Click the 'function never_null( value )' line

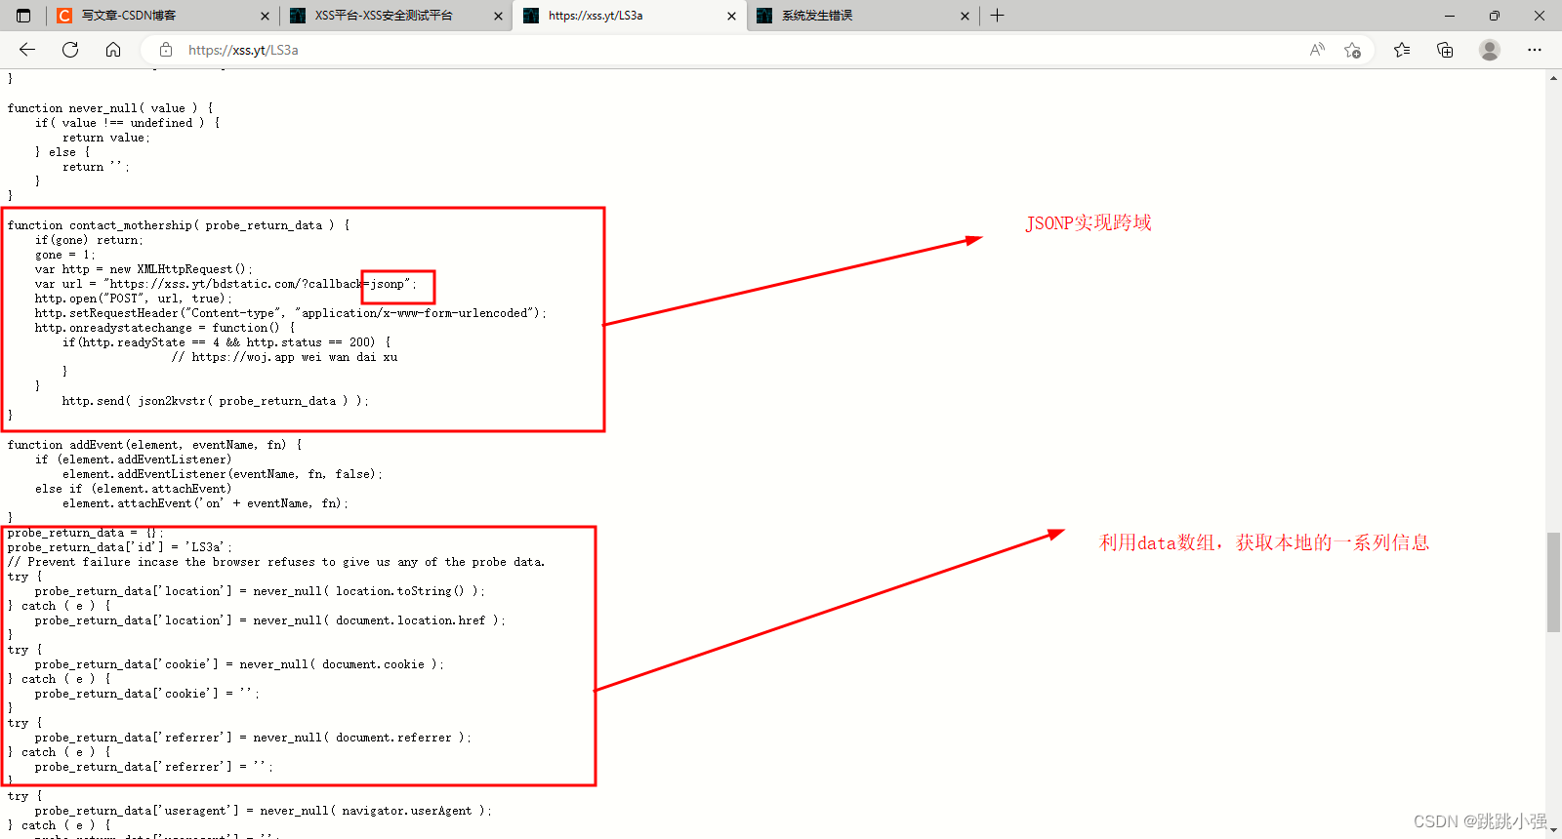(110, 108)
